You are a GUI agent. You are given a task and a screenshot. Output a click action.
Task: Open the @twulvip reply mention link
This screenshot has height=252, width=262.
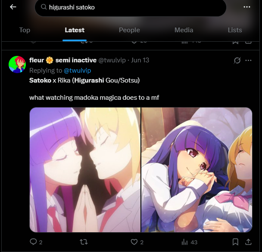tap(78, 71)
